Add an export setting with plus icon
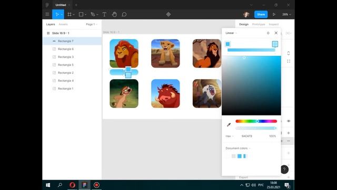 point(289,177)
